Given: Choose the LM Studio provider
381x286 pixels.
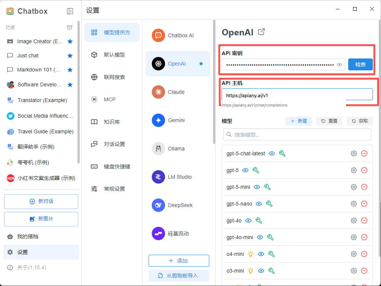Looking at the screenshot, I should tap(178, 177).
